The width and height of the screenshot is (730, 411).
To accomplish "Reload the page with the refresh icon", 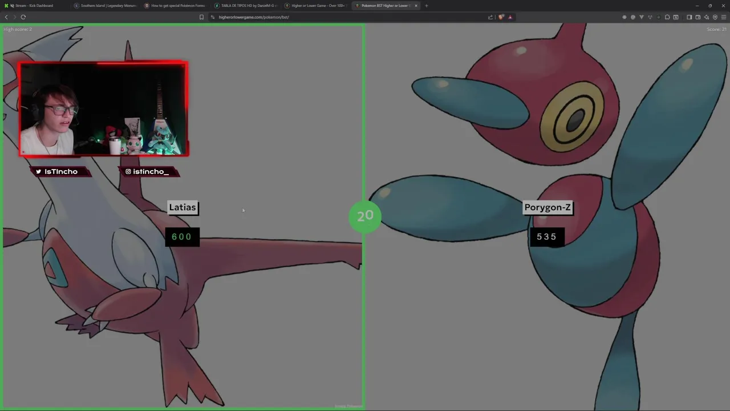I will click(x=23, y=17).
